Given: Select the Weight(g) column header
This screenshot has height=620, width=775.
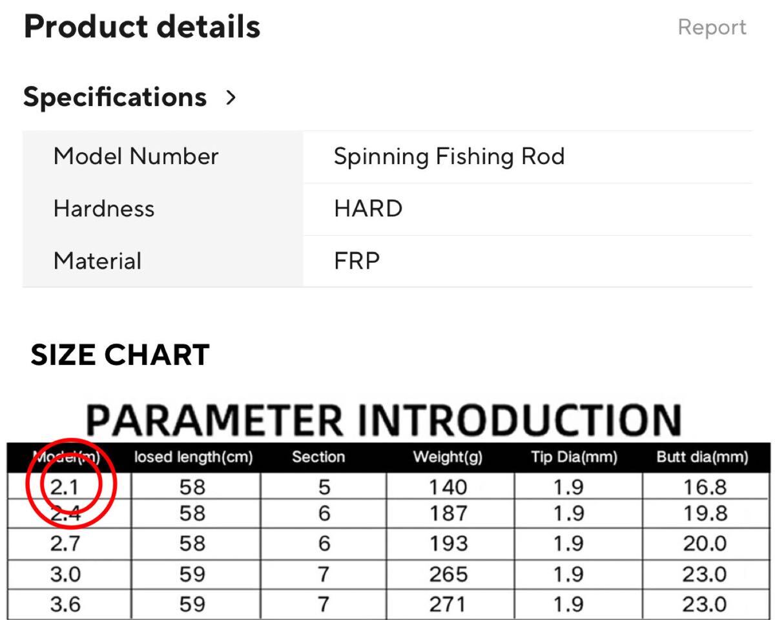Looking at the screenshot, I should tap(448, 457).
